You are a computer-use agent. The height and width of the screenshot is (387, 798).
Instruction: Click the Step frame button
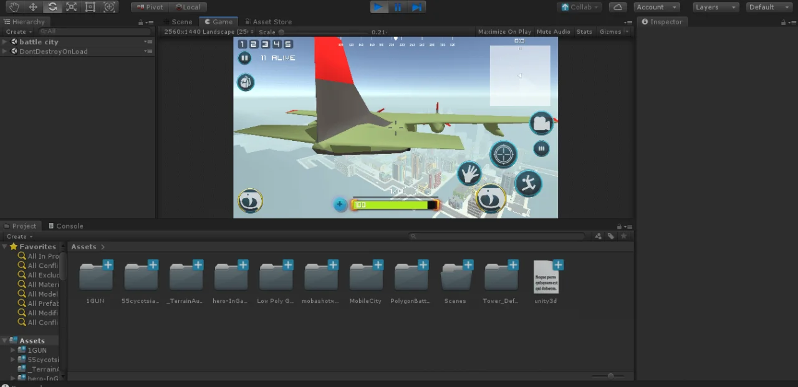coord(417,7)
